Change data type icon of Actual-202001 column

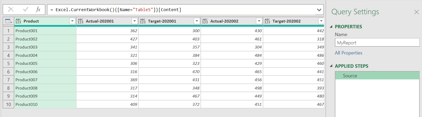click(80, 21)
